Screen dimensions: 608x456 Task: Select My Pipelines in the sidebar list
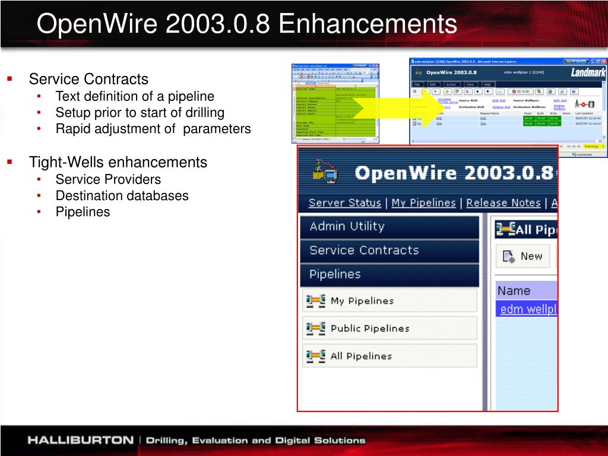pos(389,300)
